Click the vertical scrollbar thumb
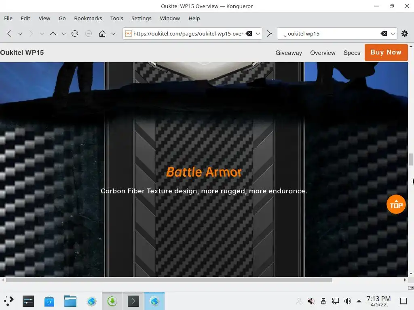Screen dimensions: 414x310 pyautogui.click(x=411, y=159)
